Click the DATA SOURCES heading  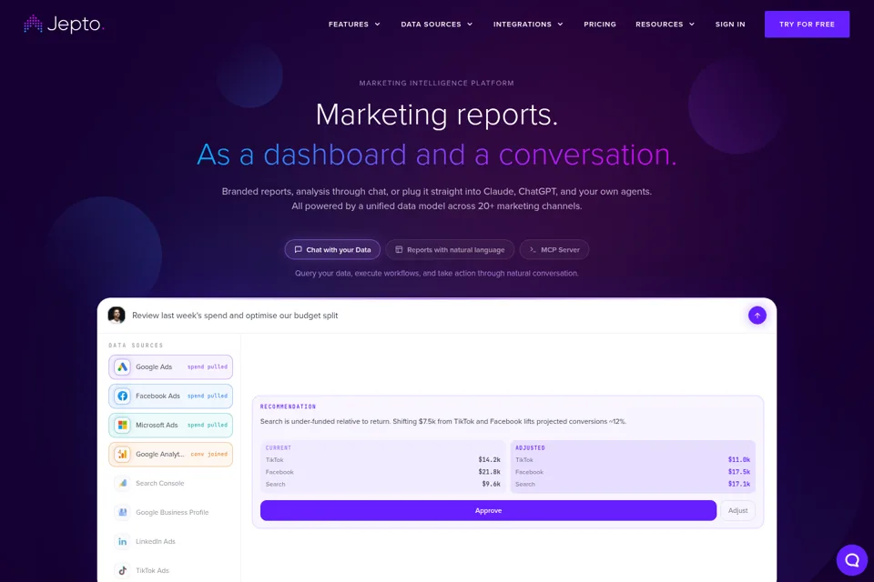pyautogui.click(x=136, y=346)
